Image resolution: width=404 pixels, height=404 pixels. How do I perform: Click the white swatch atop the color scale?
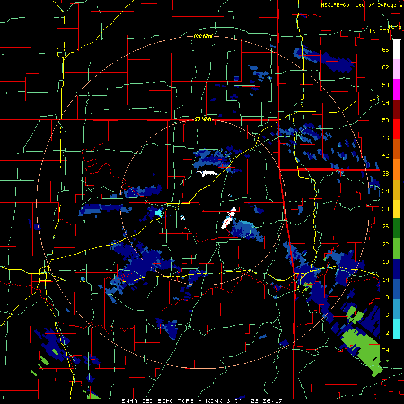point(396,49)
